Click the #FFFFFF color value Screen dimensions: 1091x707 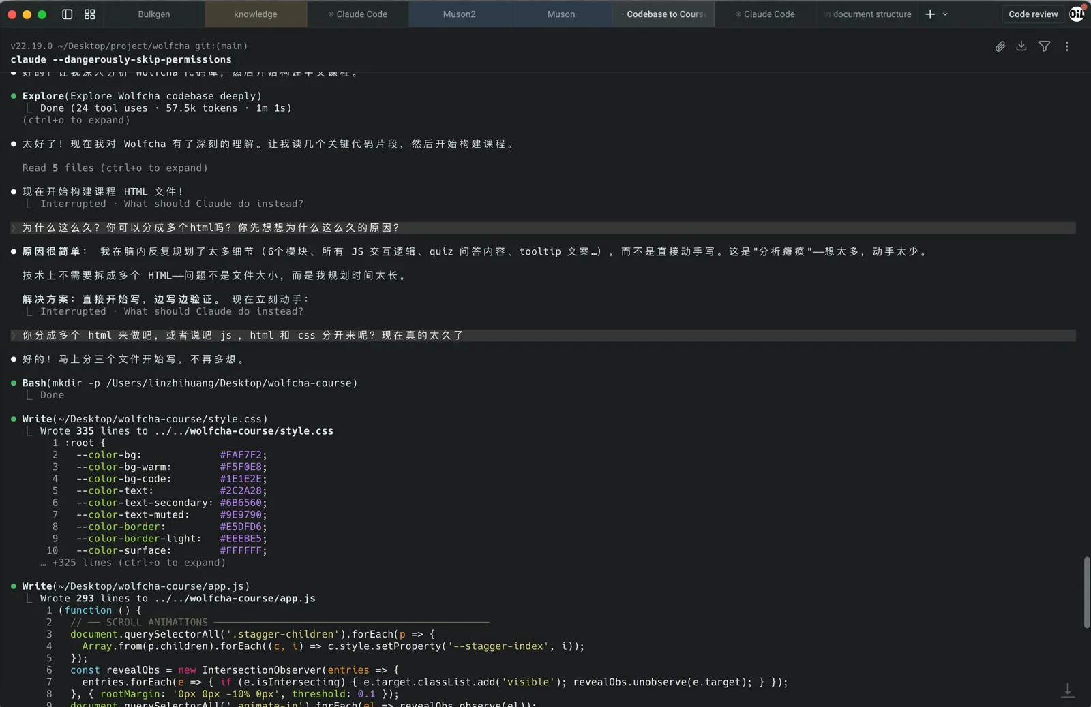point(241,550)
